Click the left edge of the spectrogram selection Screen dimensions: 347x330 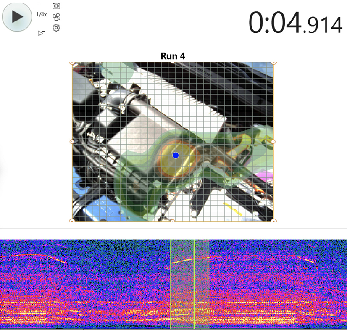point(171,282)
